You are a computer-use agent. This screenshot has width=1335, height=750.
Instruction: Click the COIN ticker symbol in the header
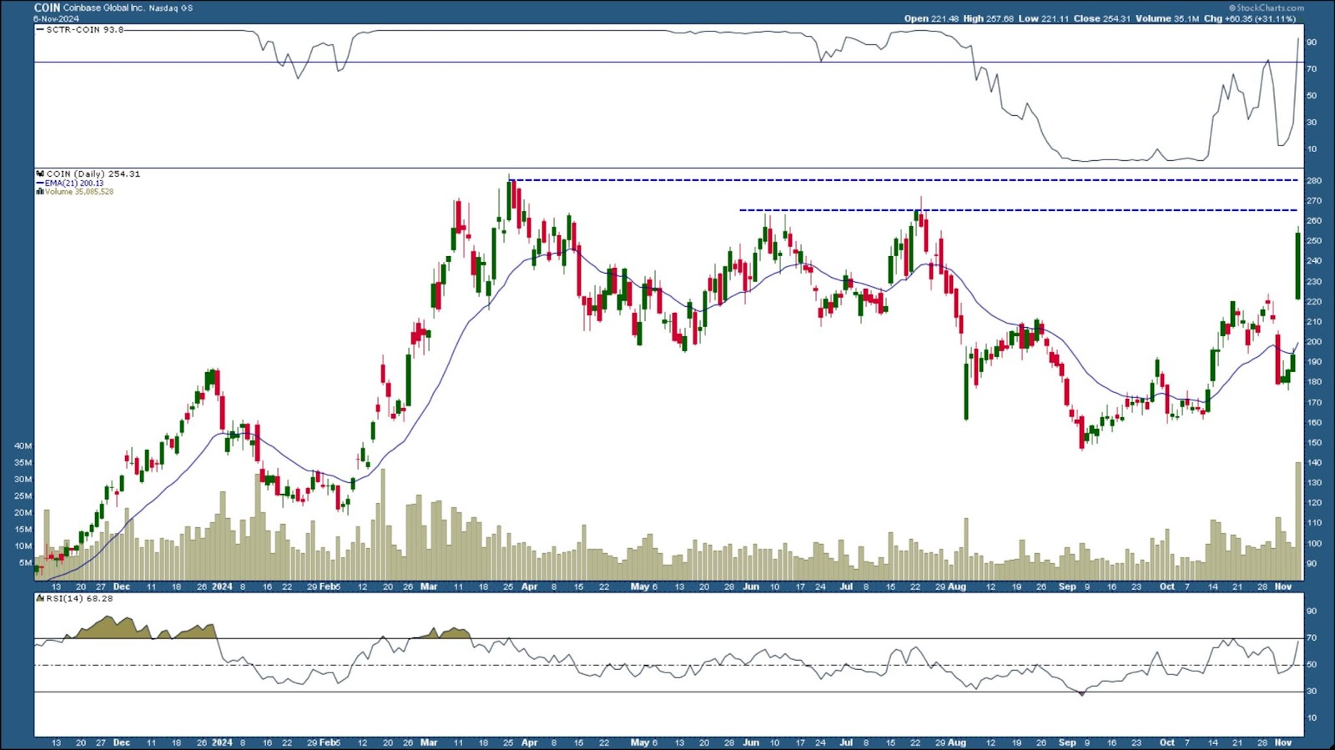(47, 8)
